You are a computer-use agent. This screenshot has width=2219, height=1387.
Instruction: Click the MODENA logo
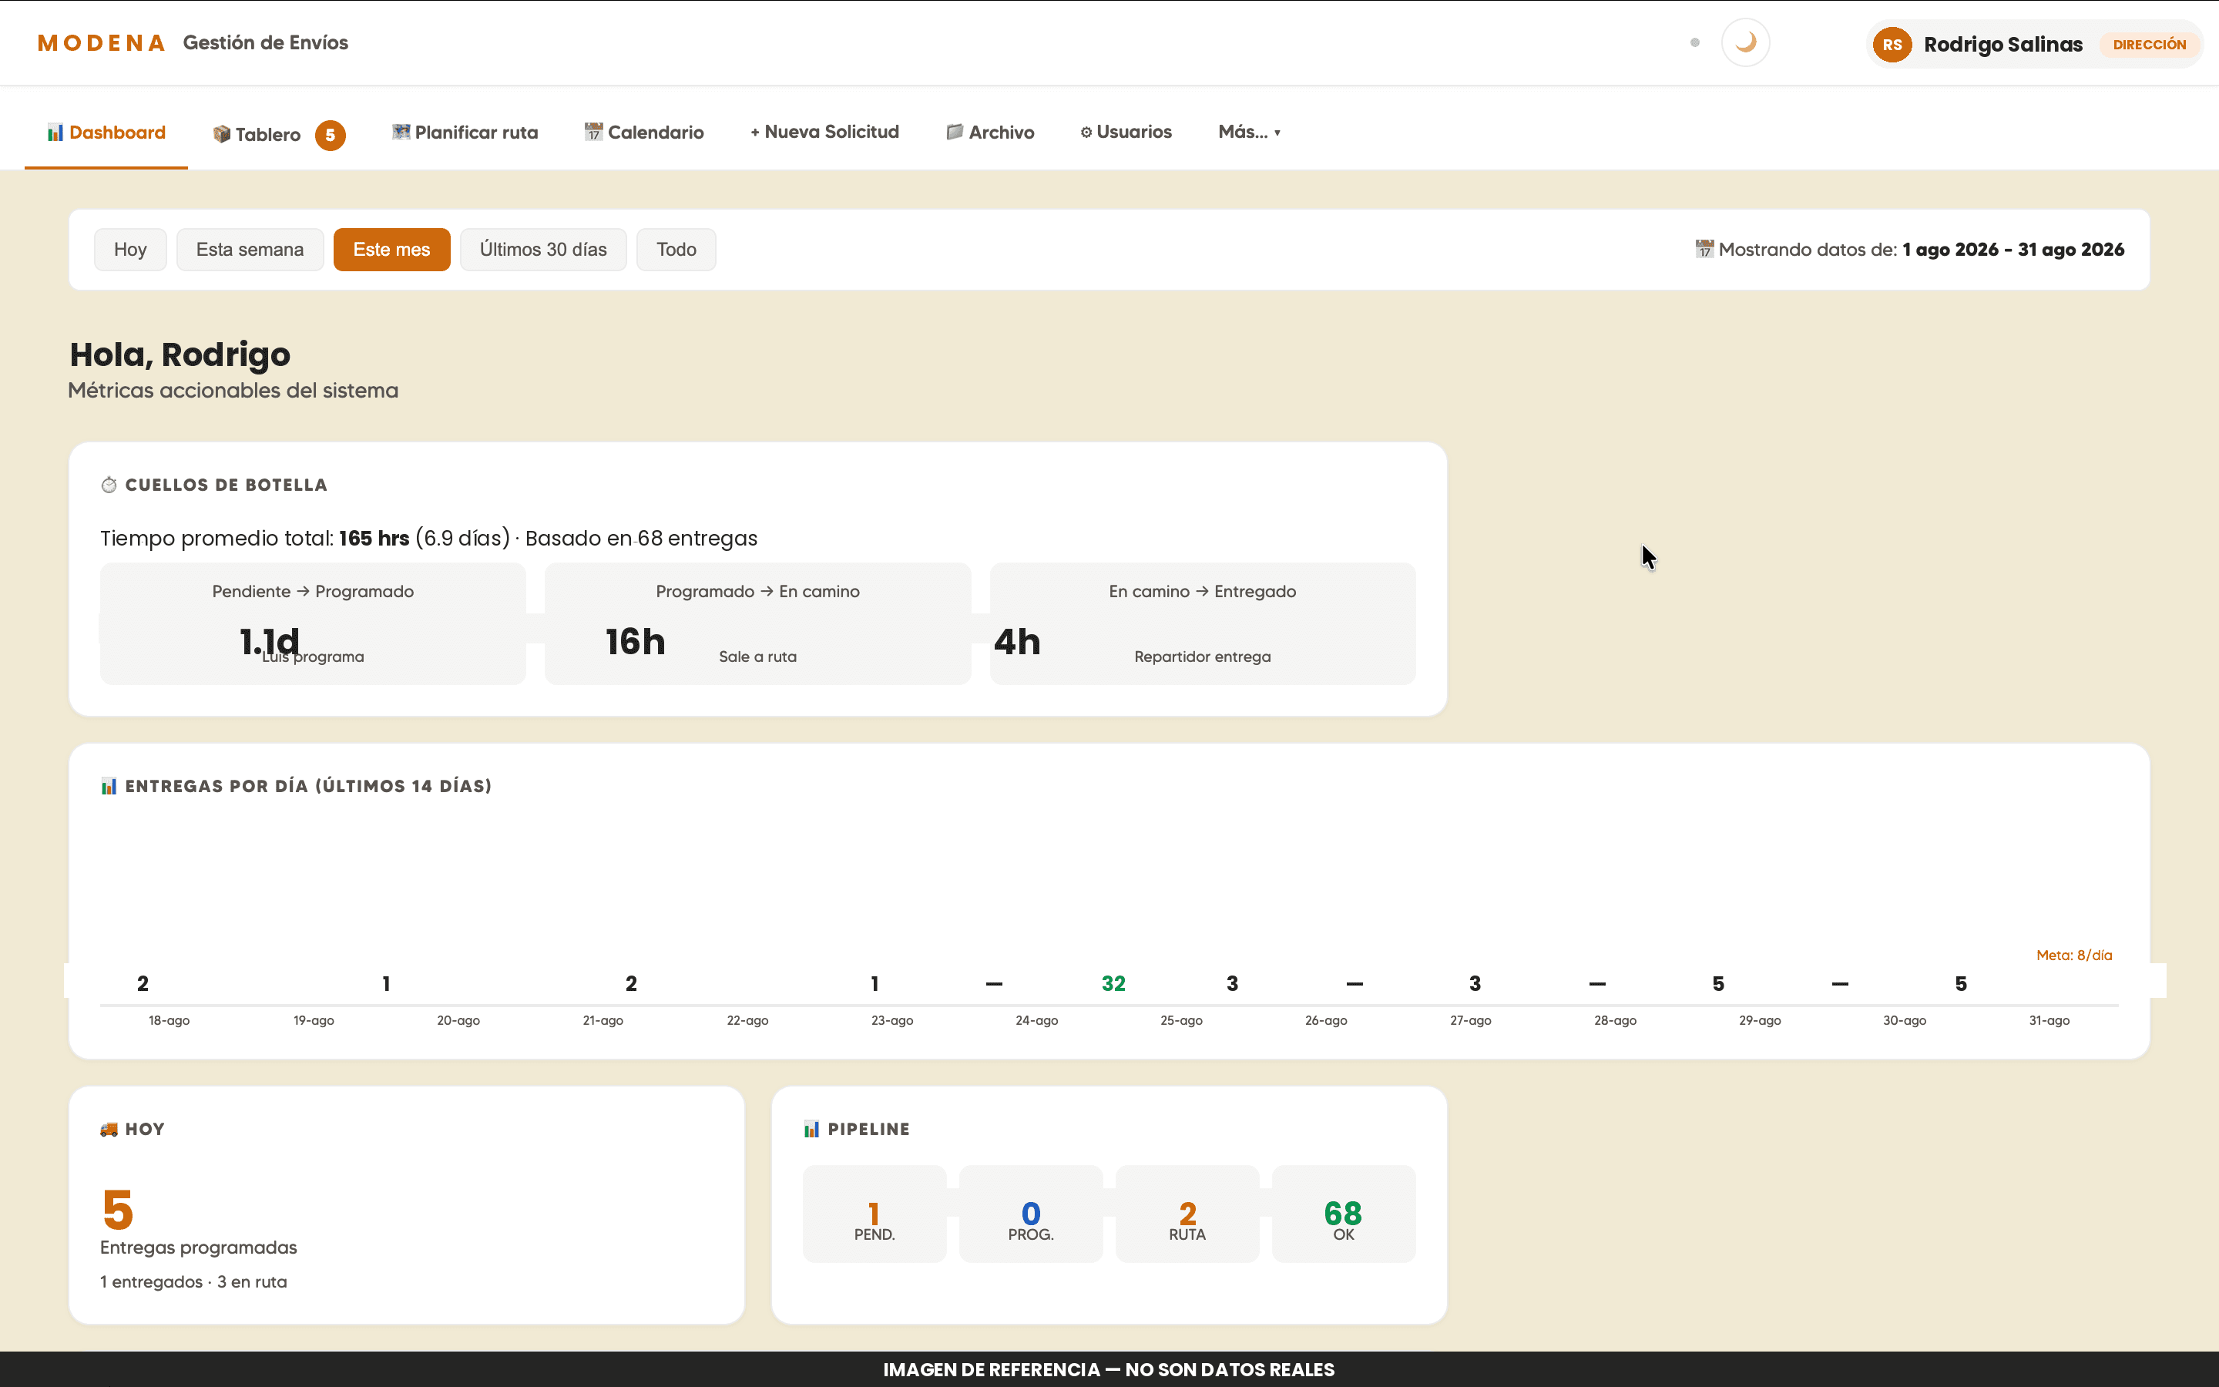point(101,43)
